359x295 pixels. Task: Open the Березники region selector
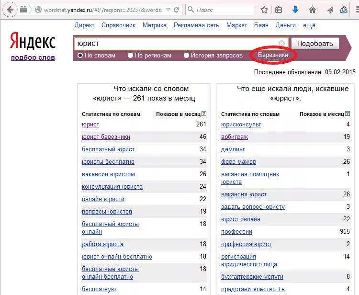coord(273,55)
